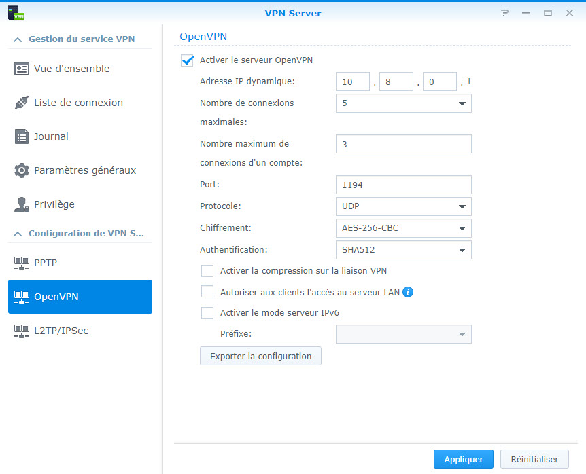Click the OpenVPN network icon in sidebar

pos(22,297)
